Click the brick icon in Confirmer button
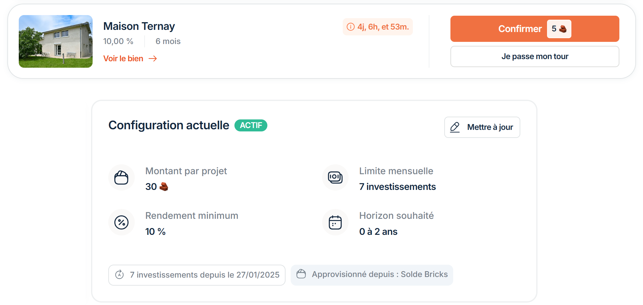643x305 pixels. [x=563, y=29]
